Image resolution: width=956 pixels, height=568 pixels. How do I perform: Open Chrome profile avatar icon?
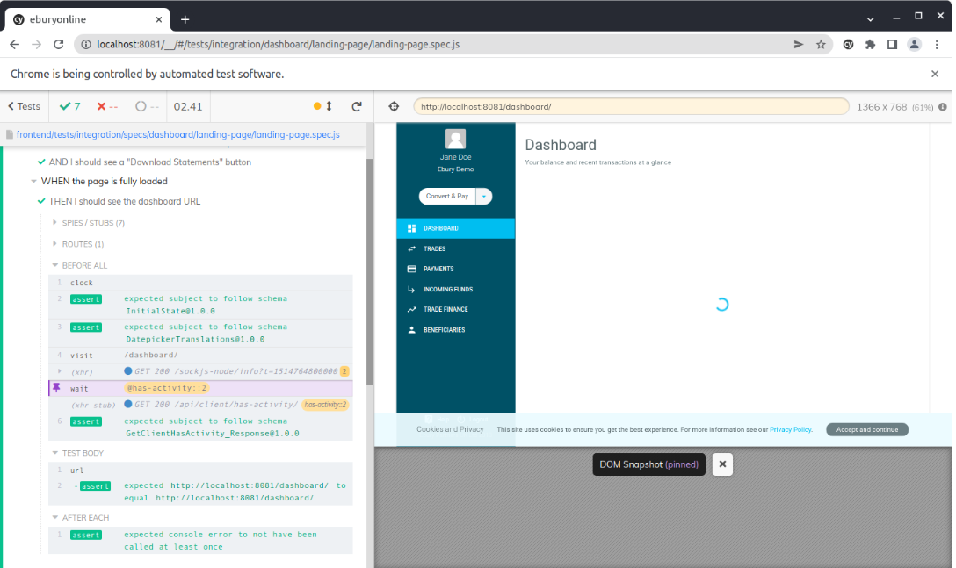point(914,45)
